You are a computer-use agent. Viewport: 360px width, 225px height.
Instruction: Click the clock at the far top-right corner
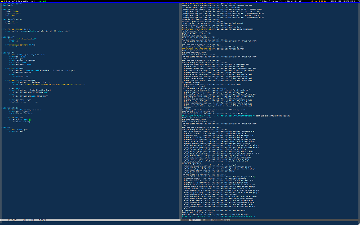coord(349,1)
